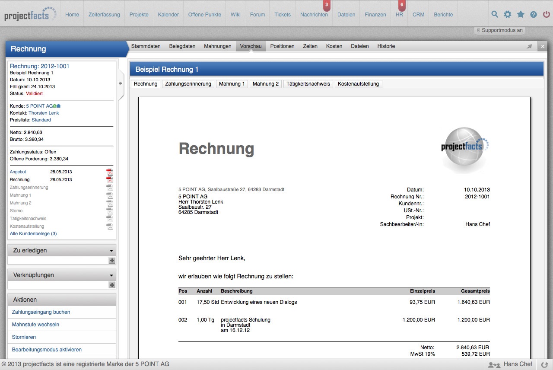
Task: Switch to the Kosten tab
Action: (x=334, y=46)
